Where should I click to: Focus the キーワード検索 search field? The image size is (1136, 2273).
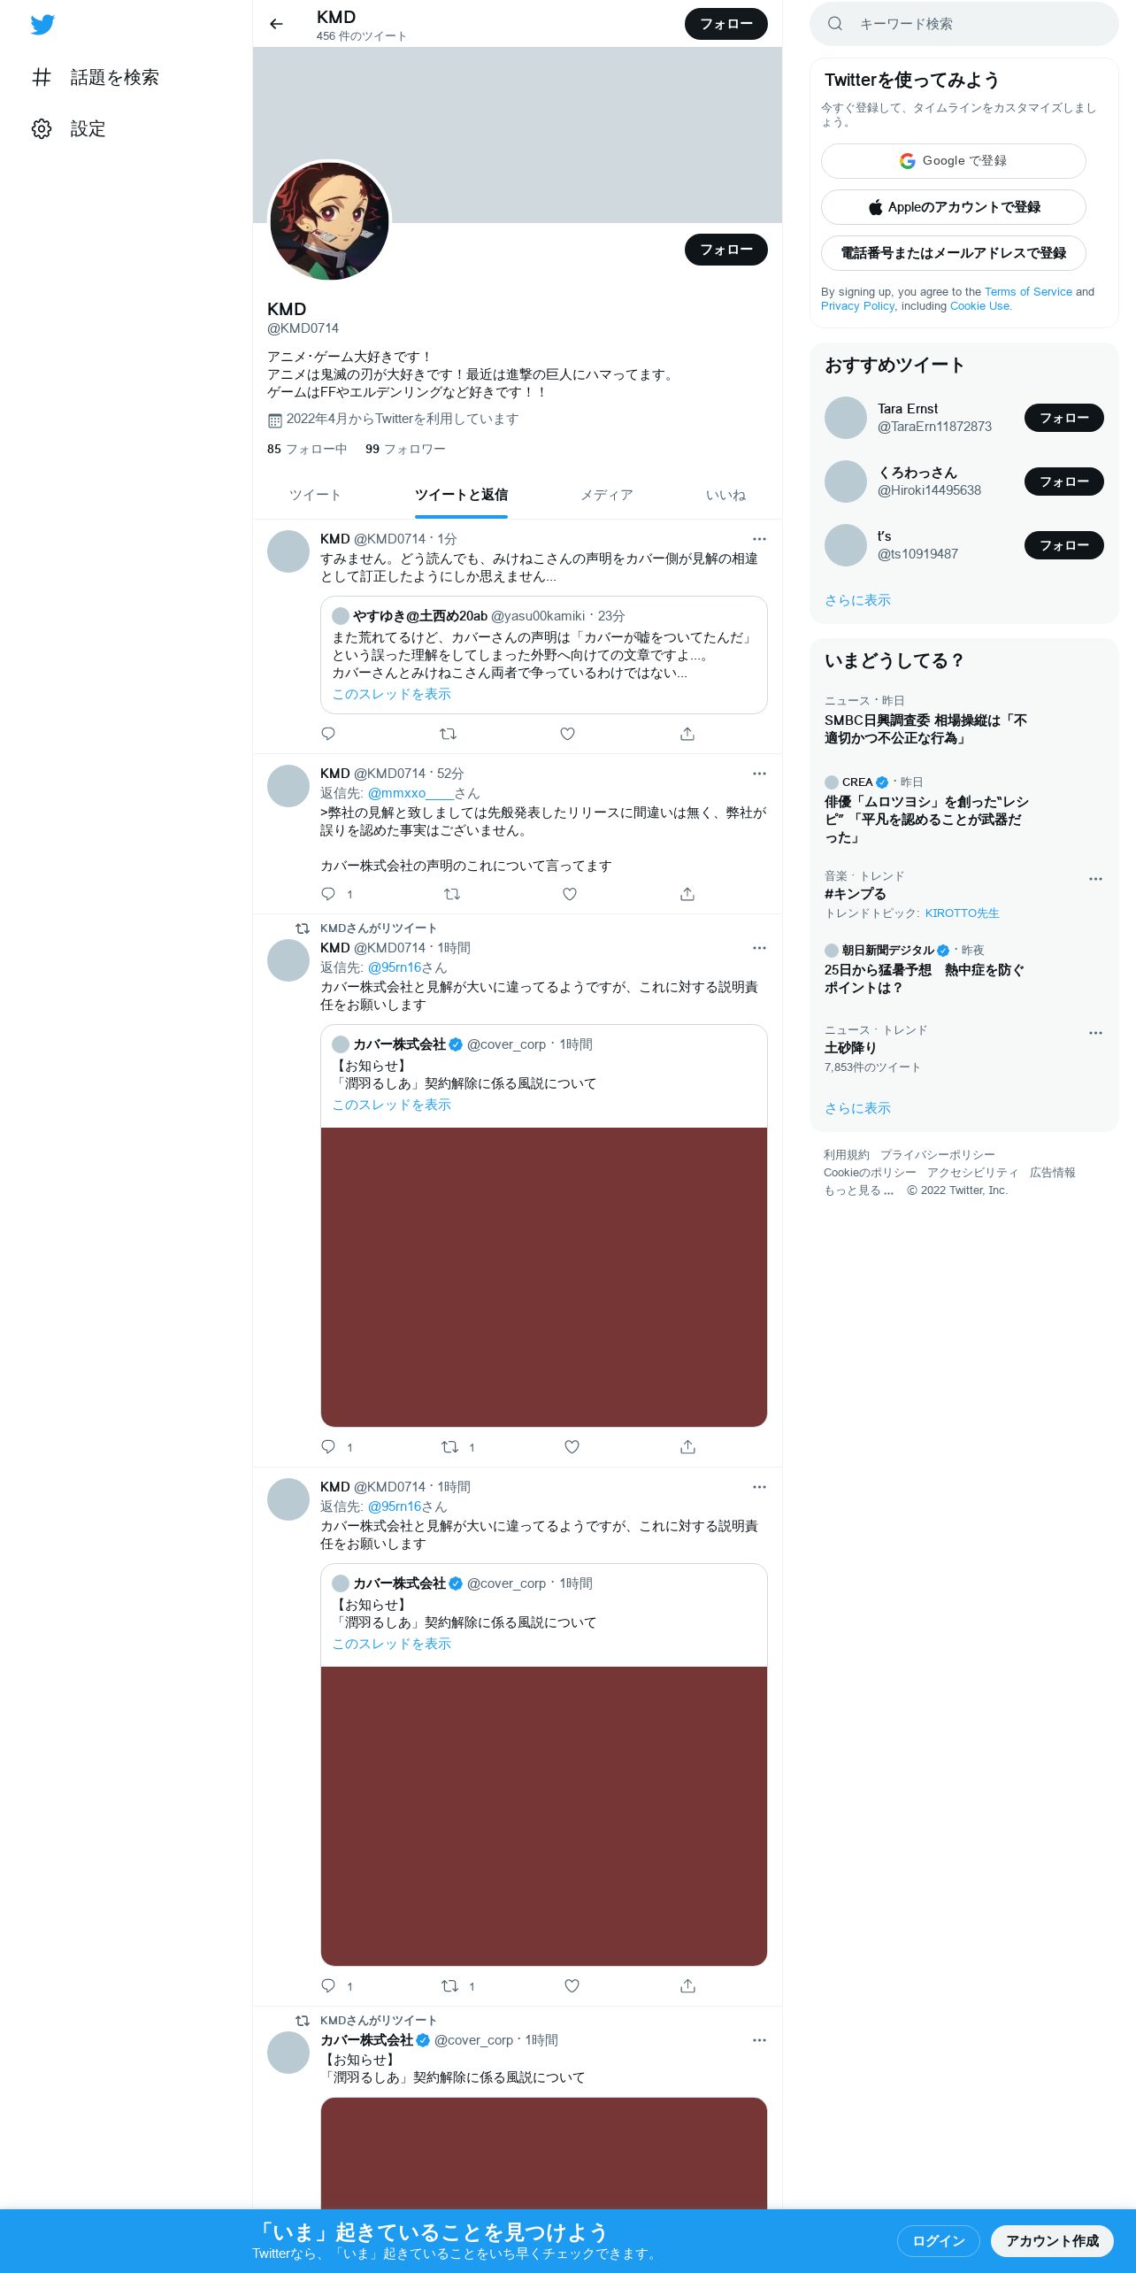tap(964, 24)
